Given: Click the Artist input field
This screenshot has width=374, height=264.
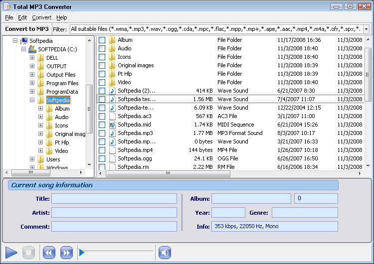Looking at the screenshot, I should click(114, 213).
